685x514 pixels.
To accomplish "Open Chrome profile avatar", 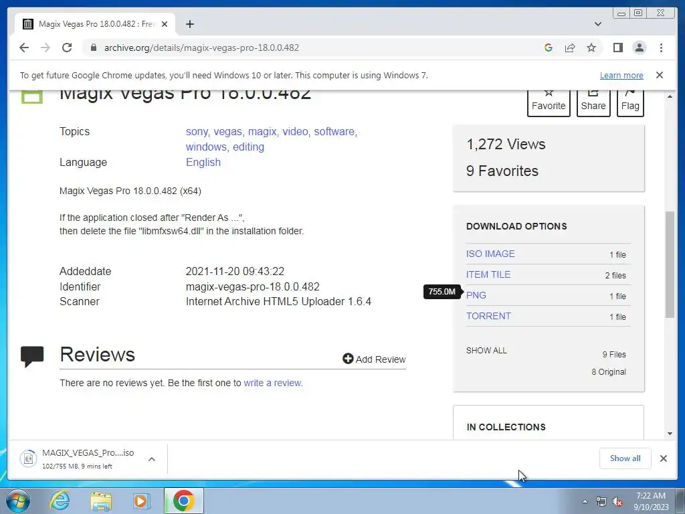I will click(x=639, y=48).
